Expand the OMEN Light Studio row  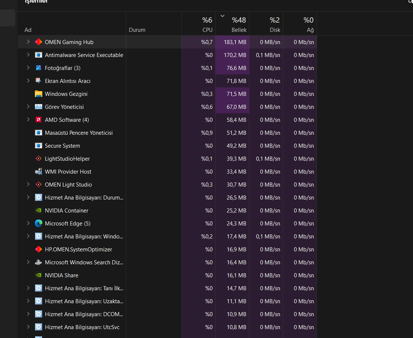pyautogui.click(x=28, y=184)
